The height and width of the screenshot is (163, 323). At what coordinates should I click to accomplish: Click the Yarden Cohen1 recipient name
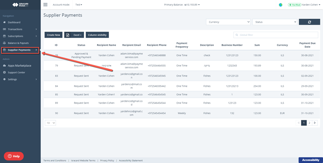pos(106,95)
